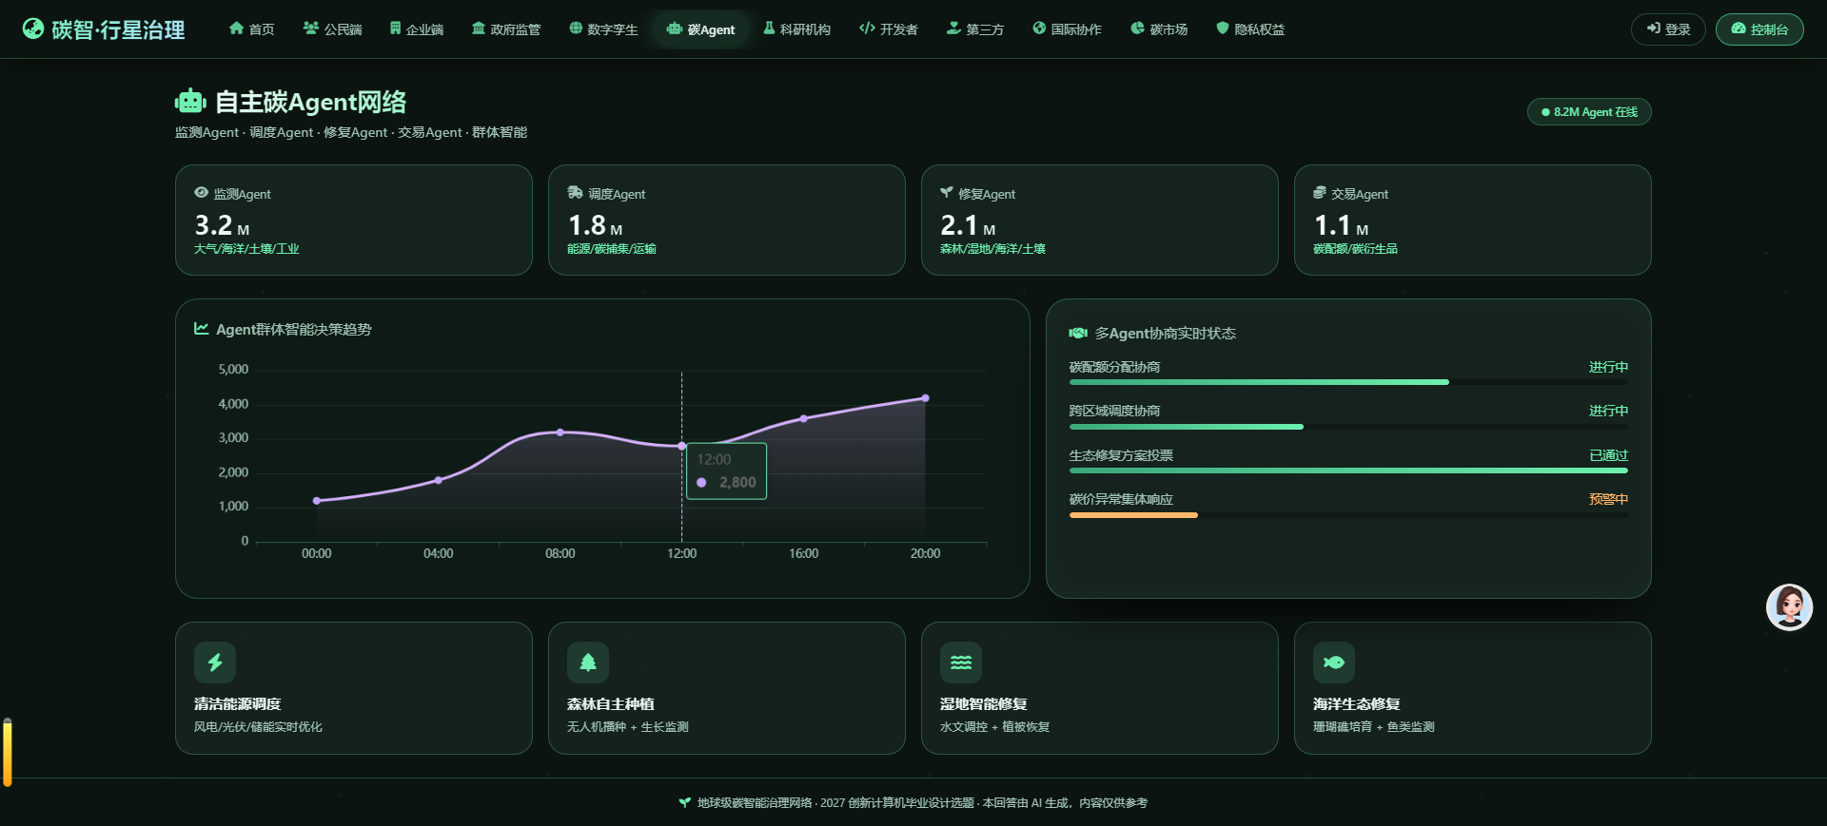Open the 政府监管 nav item
Screen dimensions: 1827x826
coord(506,29)
